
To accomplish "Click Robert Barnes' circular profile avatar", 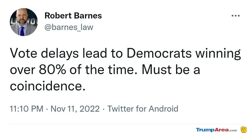I will [24, 22].
